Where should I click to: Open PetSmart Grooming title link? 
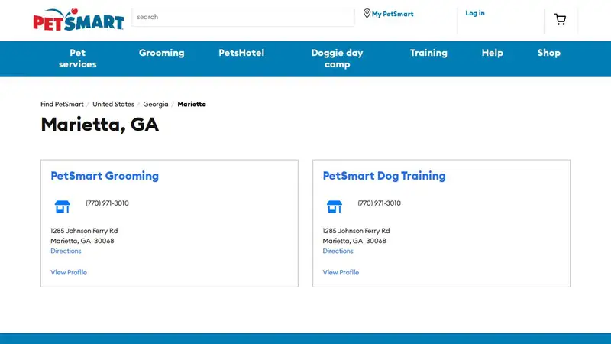pos(105,176)
